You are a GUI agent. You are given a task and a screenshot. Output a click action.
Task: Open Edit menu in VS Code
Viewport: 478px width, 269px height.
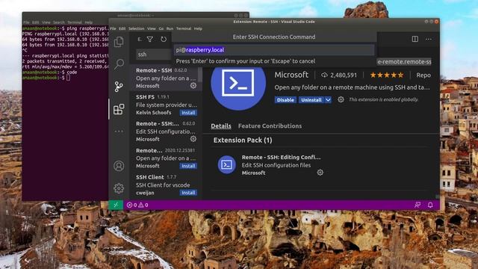tap(122, 28)
